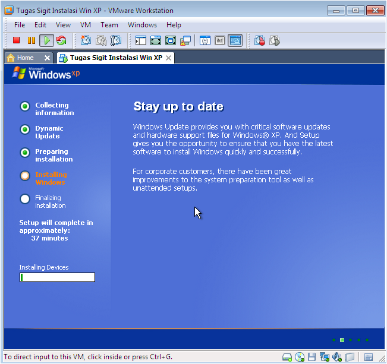Click the network adapter status icon
The image size is (387, 364).
tap(325, 357)
